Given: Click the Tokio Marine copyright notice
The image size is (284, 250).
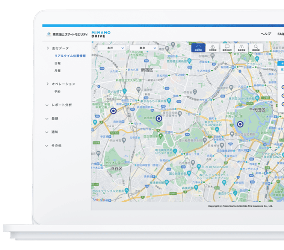Looking at the screenshot, I should pyautogui.click(x=240, y=206).
